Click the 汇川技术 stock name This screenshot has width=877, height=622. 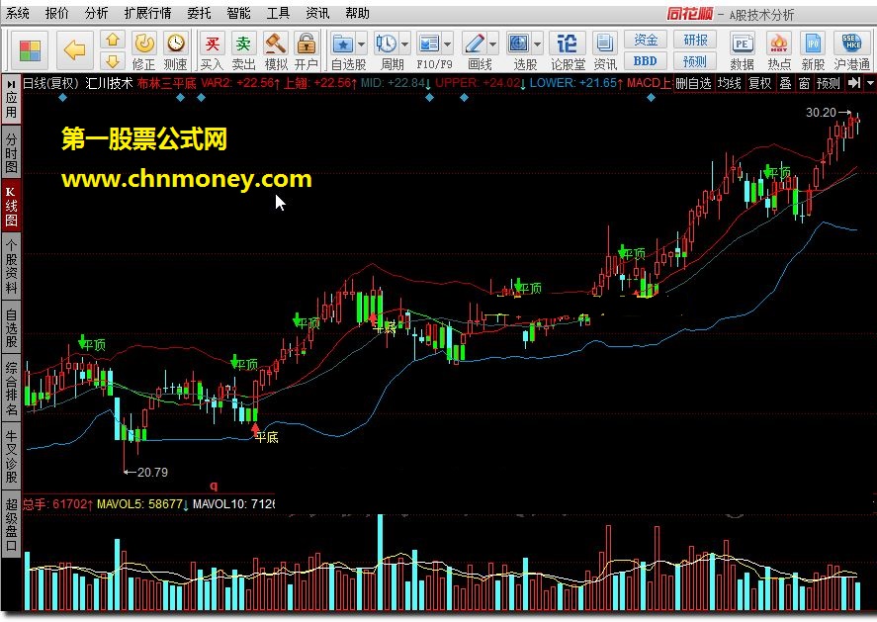(109, 83)
